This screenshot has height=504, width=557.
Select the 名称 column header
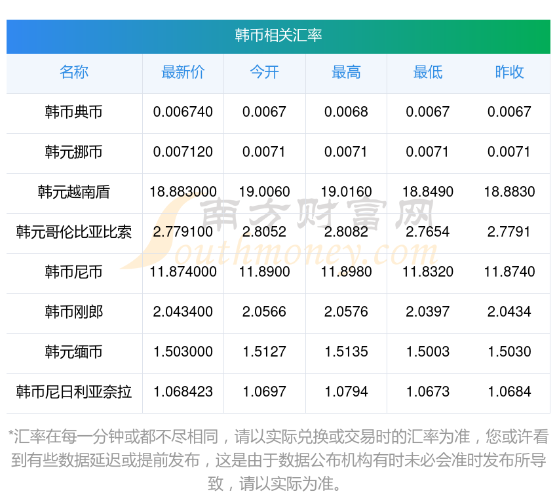click(74, 72)
